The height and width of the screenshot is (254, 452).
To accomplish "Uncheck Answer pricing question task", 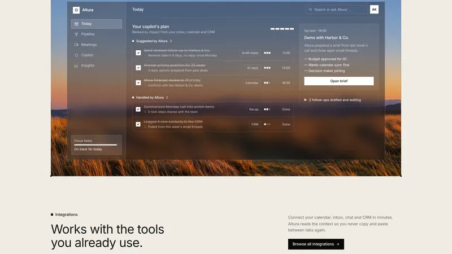I will pyautogui.click(x=138, y=68).
